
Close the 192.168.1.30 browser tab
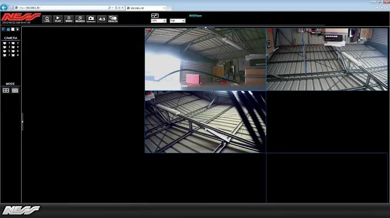click(164, 8)
